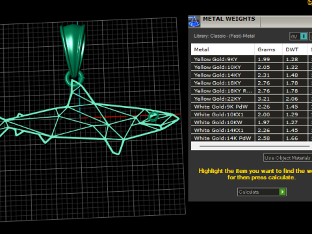Click the horizontal scrollbar under the metal table

[255, 146]
